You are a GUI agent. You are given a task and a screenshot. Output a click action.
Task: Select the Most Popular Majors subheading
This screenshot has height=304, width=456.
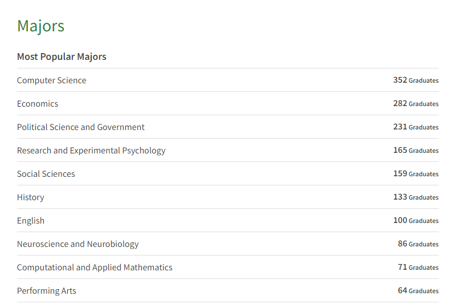pos(62,56)
